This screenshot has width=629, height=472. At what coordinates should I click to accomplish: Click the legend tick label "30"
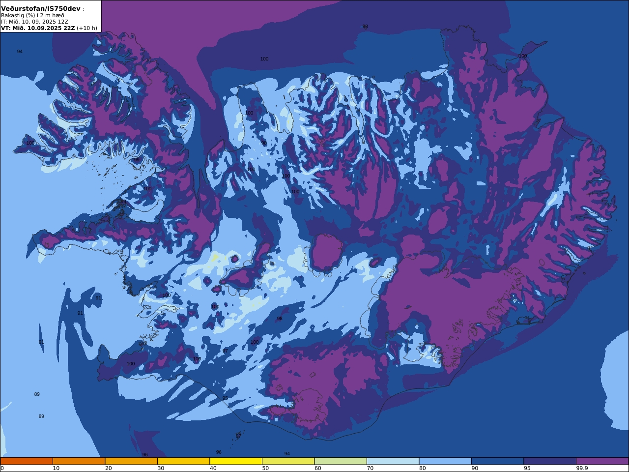tap(161, 469)
